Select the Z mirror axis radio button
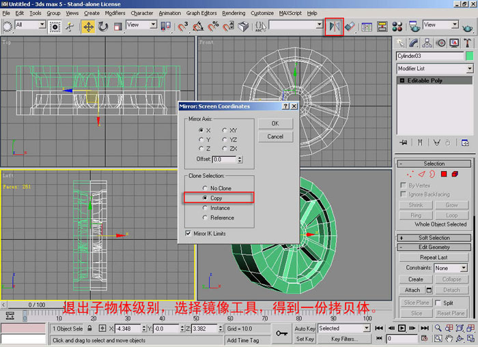Image resolution: width=478 pixels, height=347 pixels. tap(201, 149)
